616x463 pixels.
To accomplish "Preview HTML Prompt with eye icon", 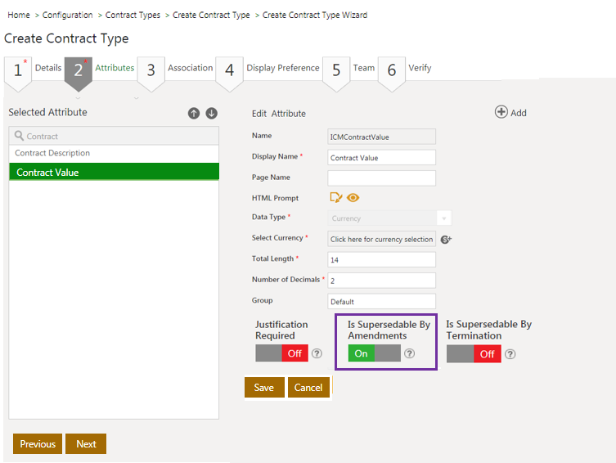I will [353, 197].
